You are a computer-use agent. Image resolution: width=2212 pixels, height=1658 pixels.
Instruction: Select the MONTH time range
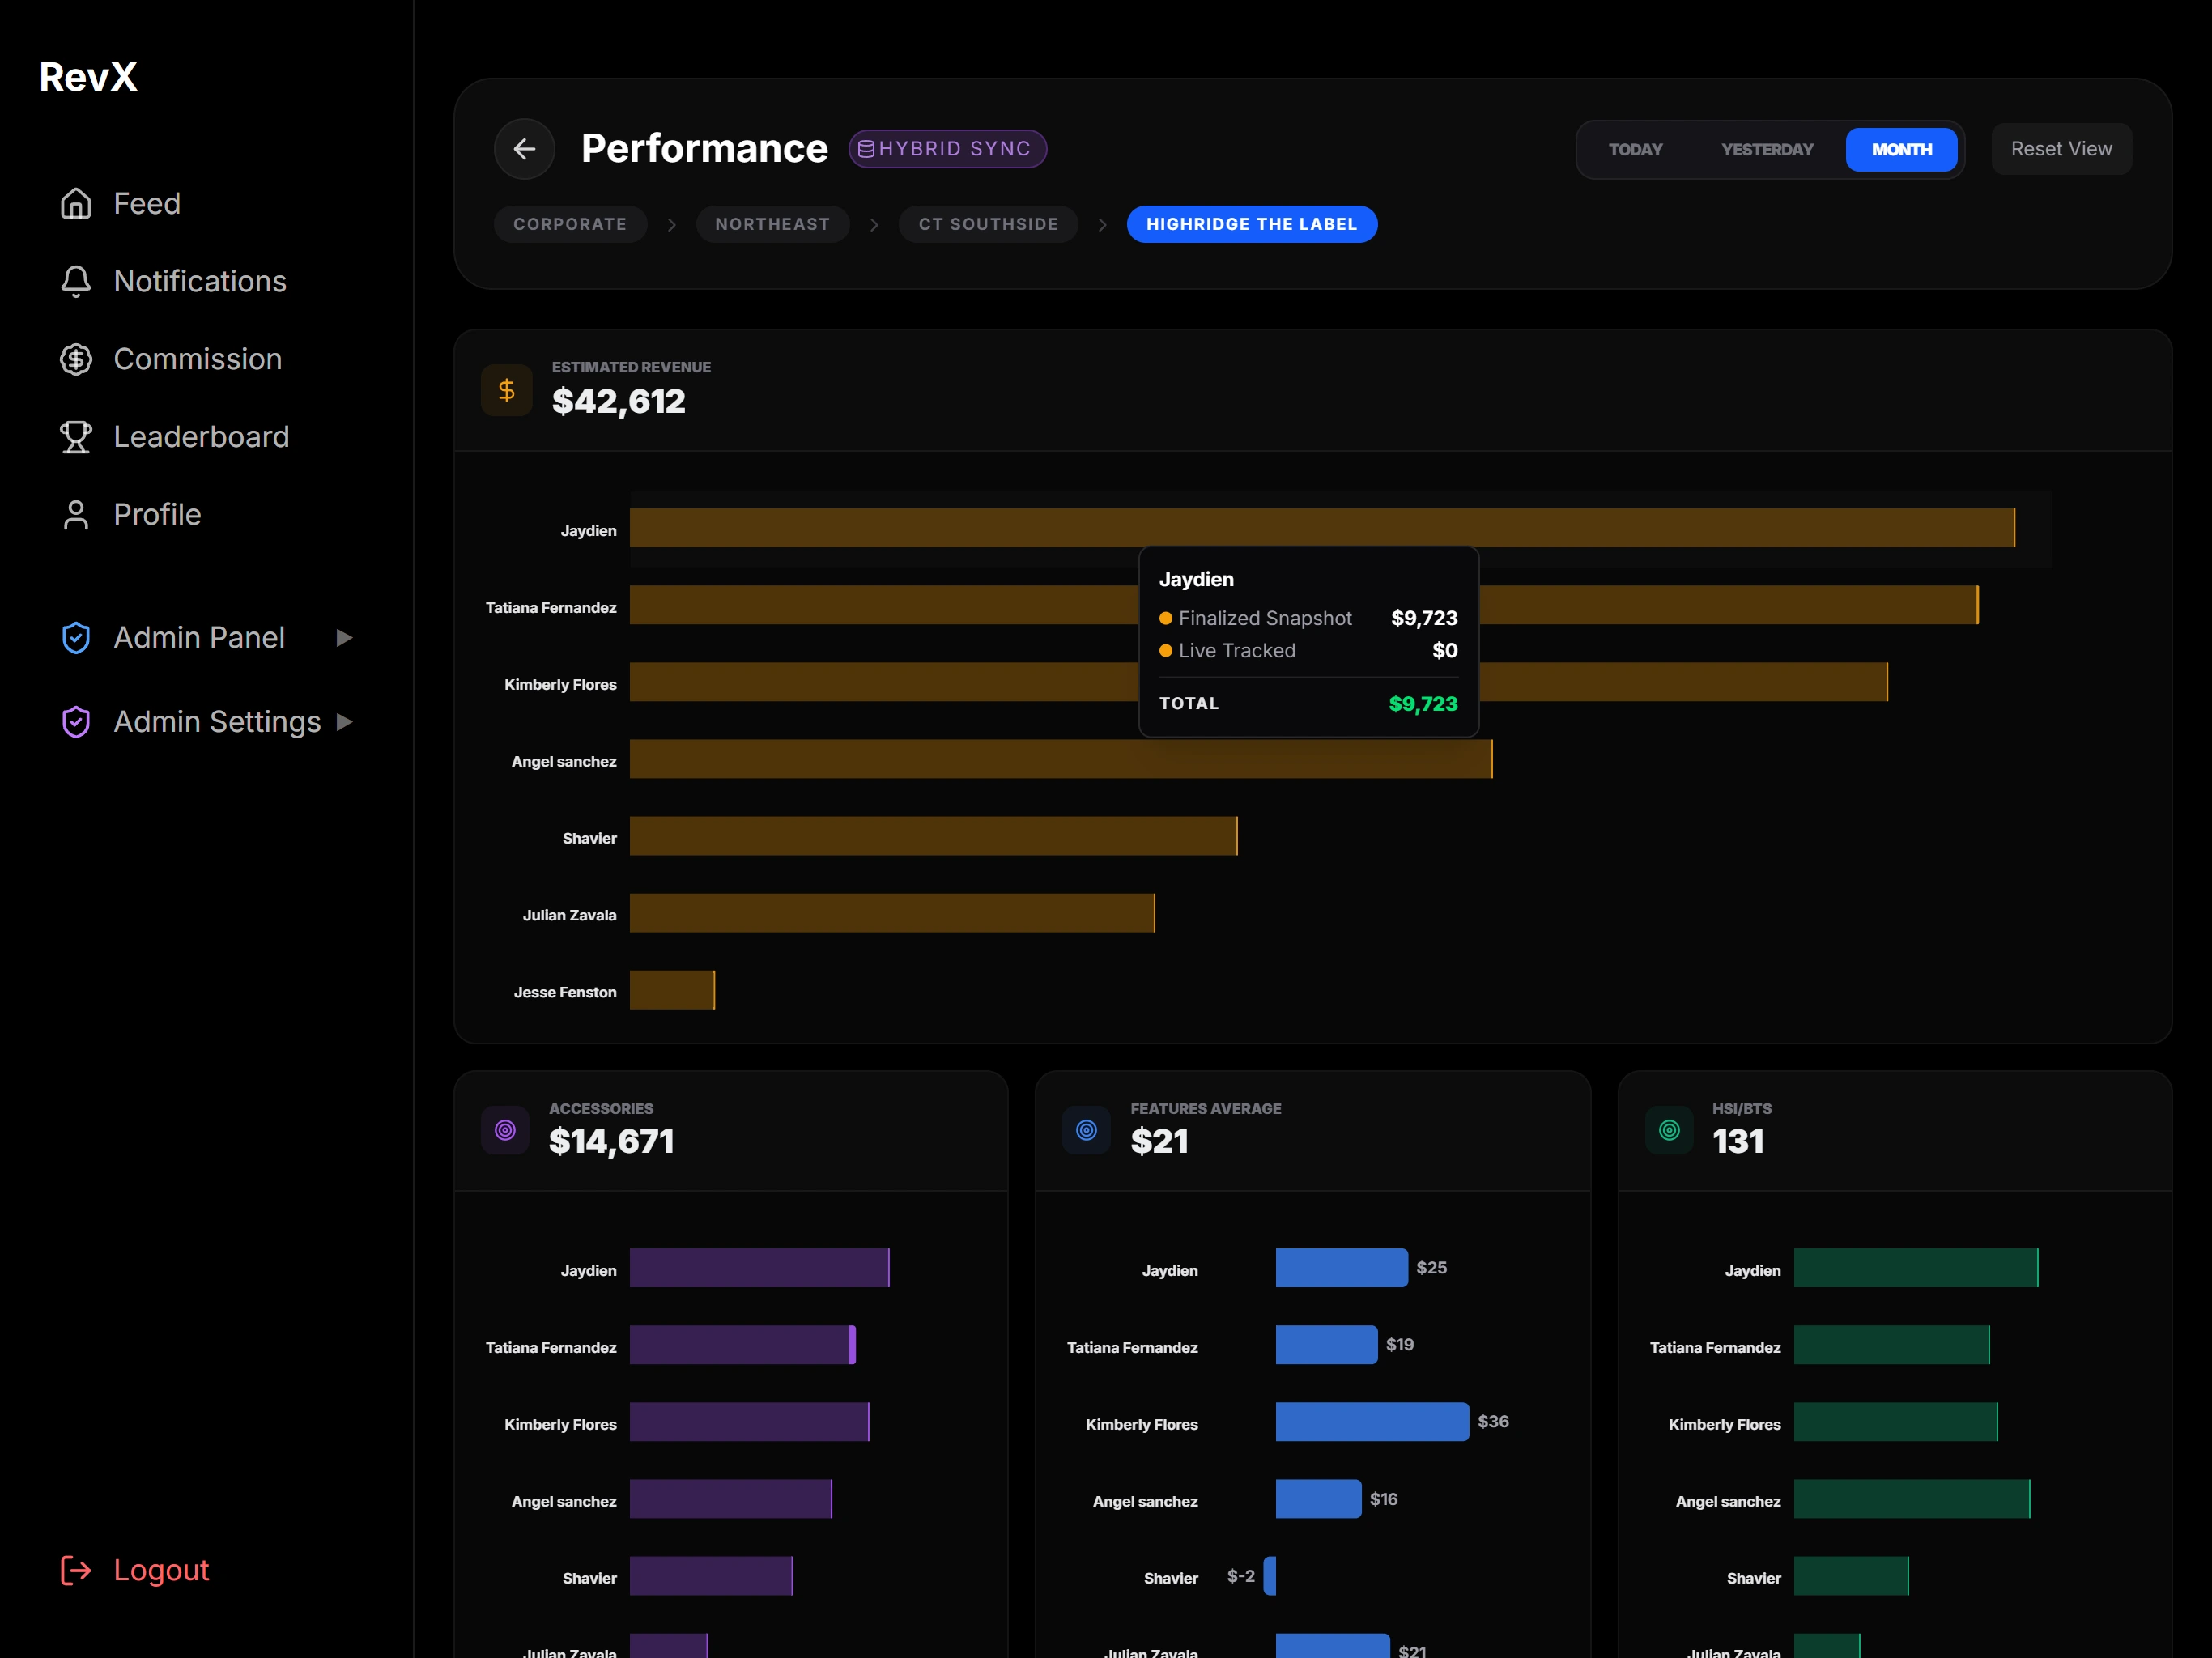click(x=1901, y=150)
